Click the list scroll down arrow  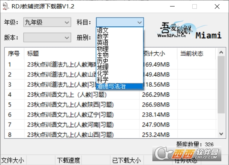[221, 134]
